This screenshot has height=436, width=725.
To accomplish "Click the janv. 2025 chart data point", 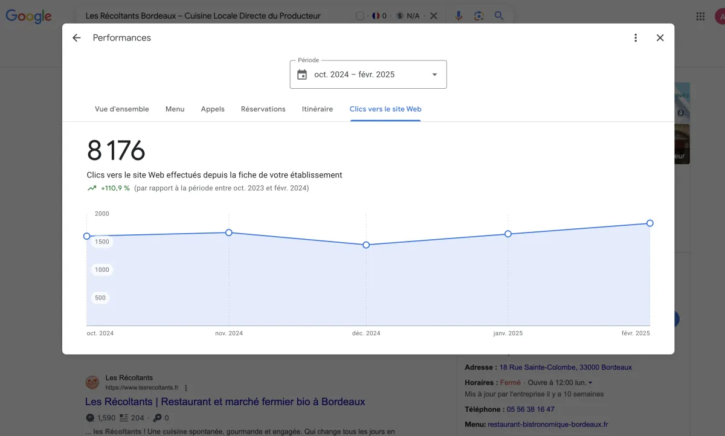I will click(x=508, y=234).
